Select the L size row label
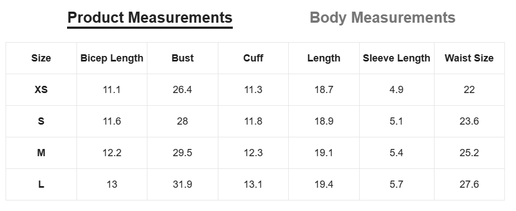Image resolution: width=516 pixels, height=211 pixels. click(41, 184)
